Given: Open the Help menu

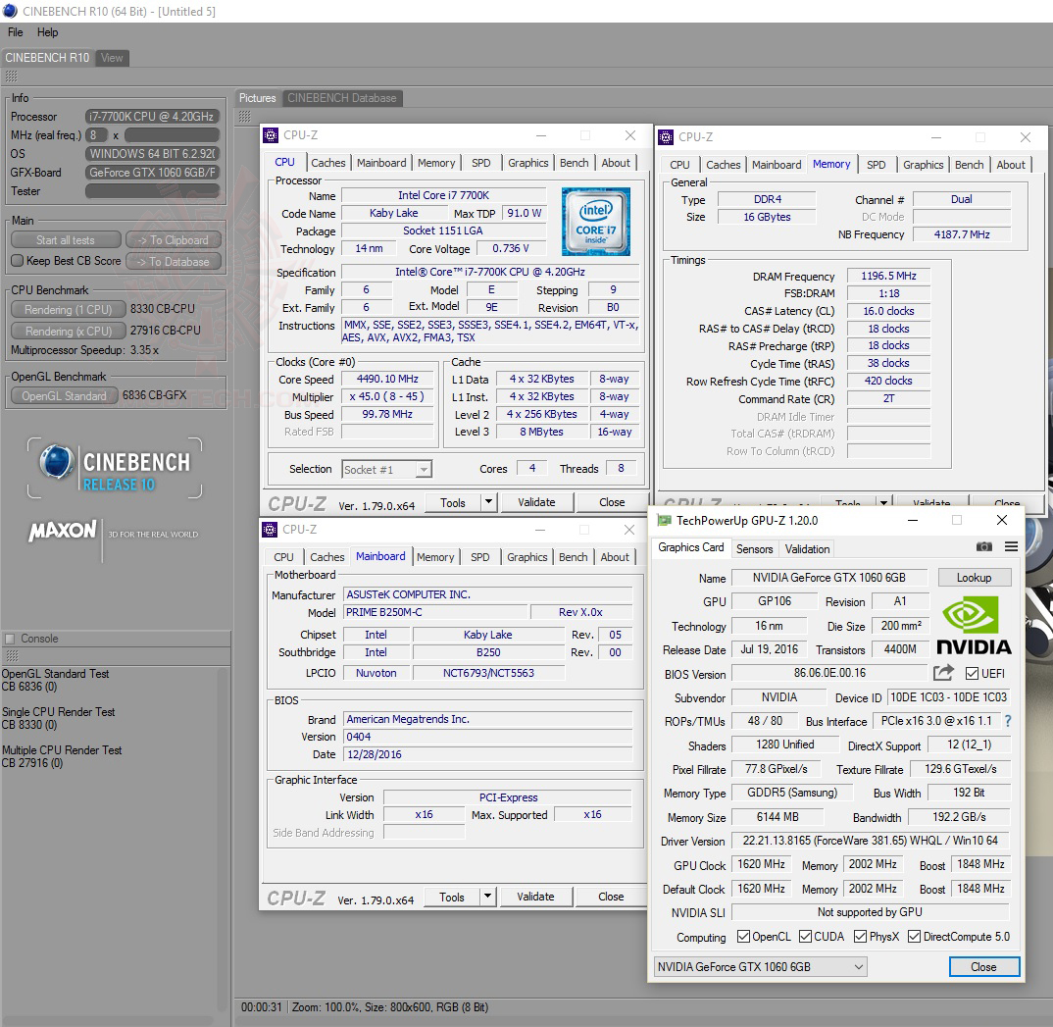Looking at the screenshot, I should (47, 32).
